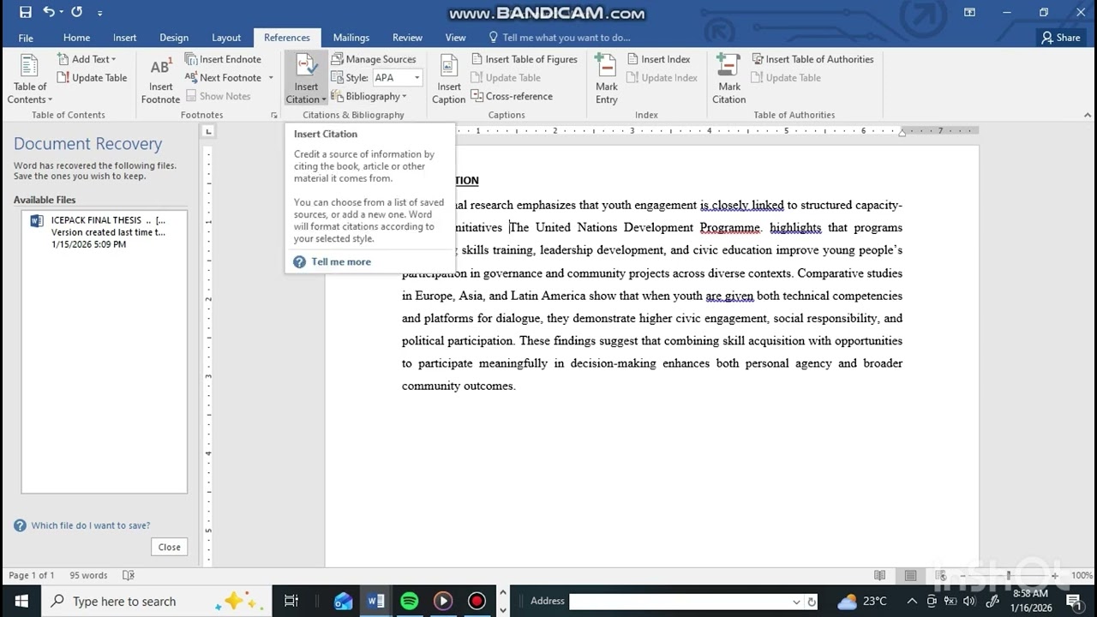Viewport: 1097px width, 617px height.
Task: Click the 95 words count in status bar
Action: pos(88,575)
